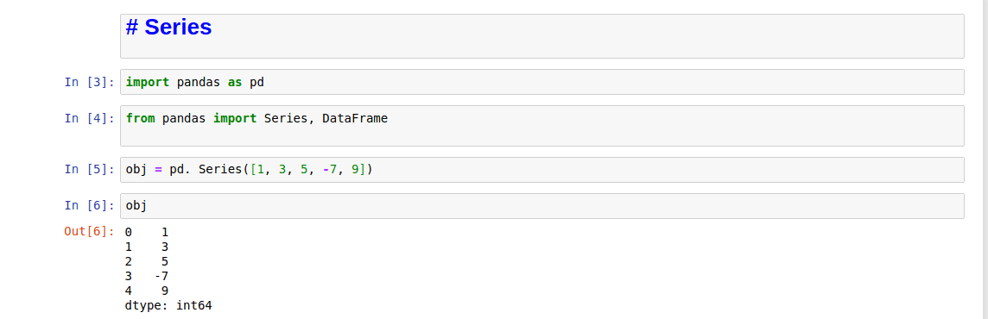
Task: Focus the 'obj = pd. Series' code cell
Action: 541,170
